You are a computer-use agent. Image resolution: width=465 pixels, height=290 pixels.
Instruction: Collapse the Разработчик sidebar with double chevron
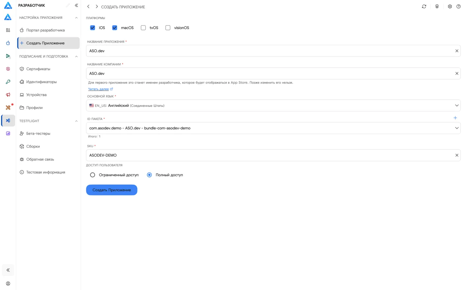pyautogui.click(x=77, y=5)
